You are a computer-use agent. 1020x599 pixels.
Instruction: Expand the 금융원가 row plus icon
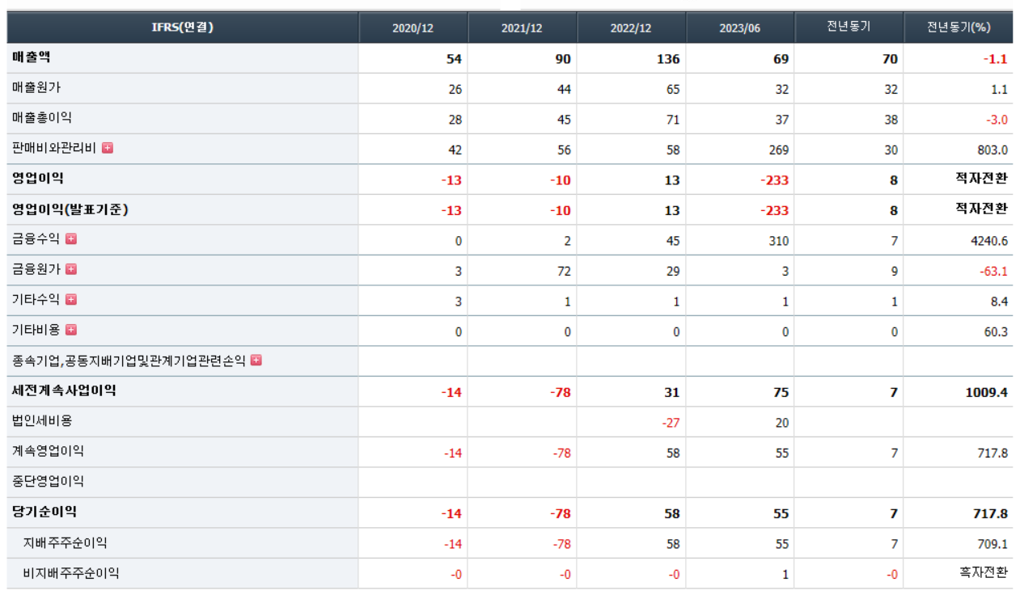(71, 269)
